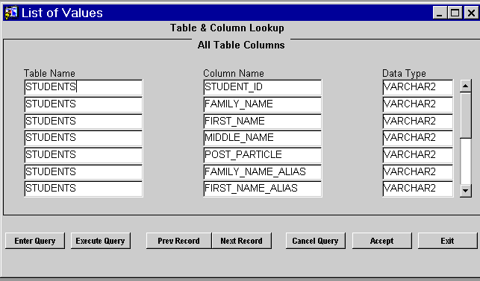This screenshot has height=281, width=480.
Task: Click the All Table Columns frame title
Action: (x=241, y=45)
